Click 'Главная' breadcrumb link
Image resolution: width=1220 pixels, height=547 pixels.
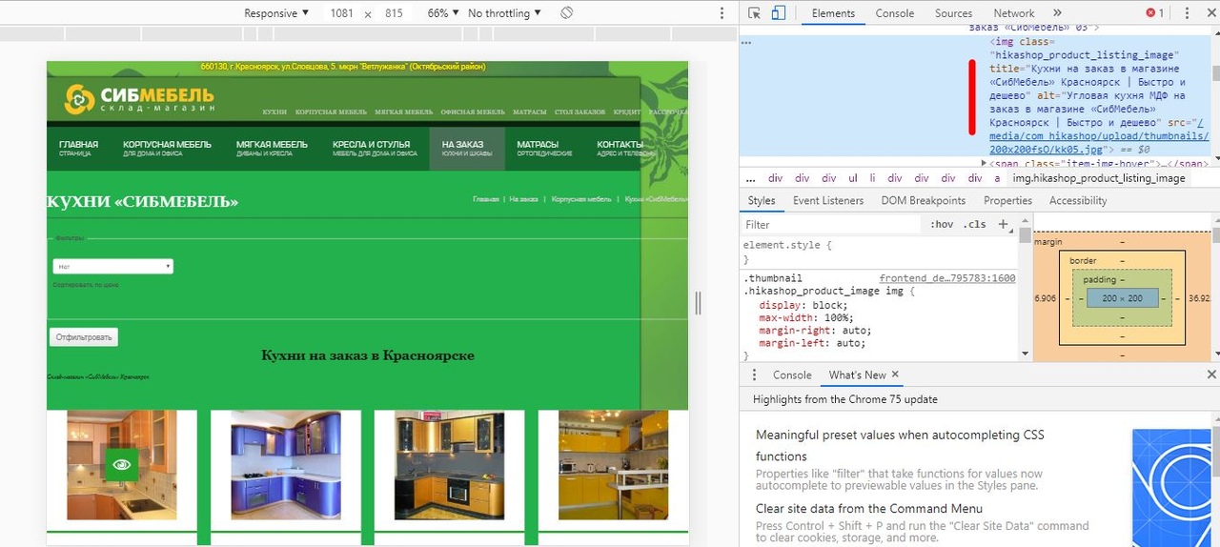click(486, 199)
